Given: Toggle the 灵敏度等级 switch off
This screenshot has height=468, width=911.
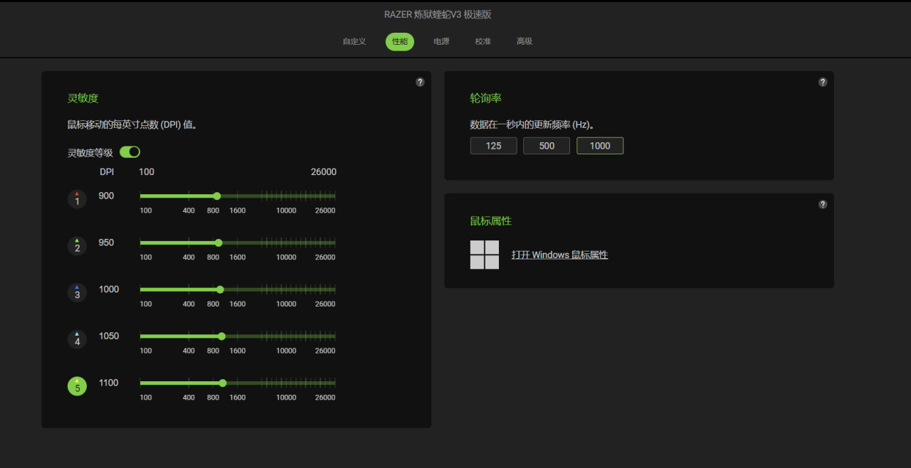Looking at the screenshot, I should click(130, 152).
